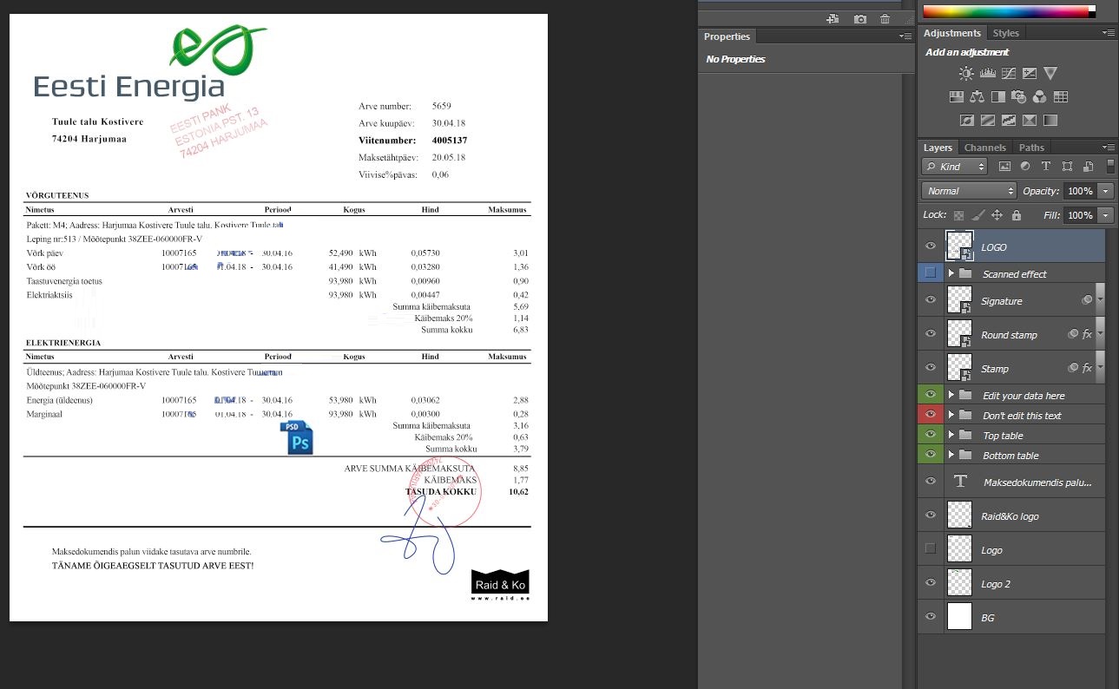Hide the Signature layer
The width and height of the screenshot is (1119, 689).
(x=931, y=300)
